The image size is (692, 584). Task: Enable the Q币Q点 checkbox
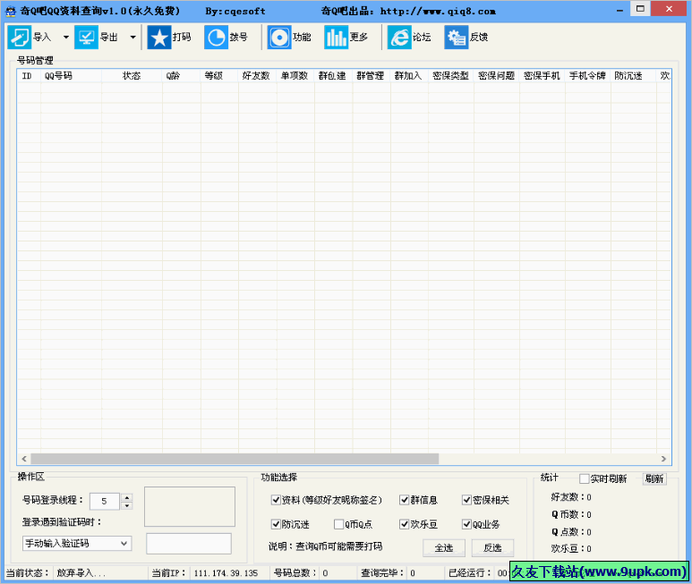coord(338,524)
